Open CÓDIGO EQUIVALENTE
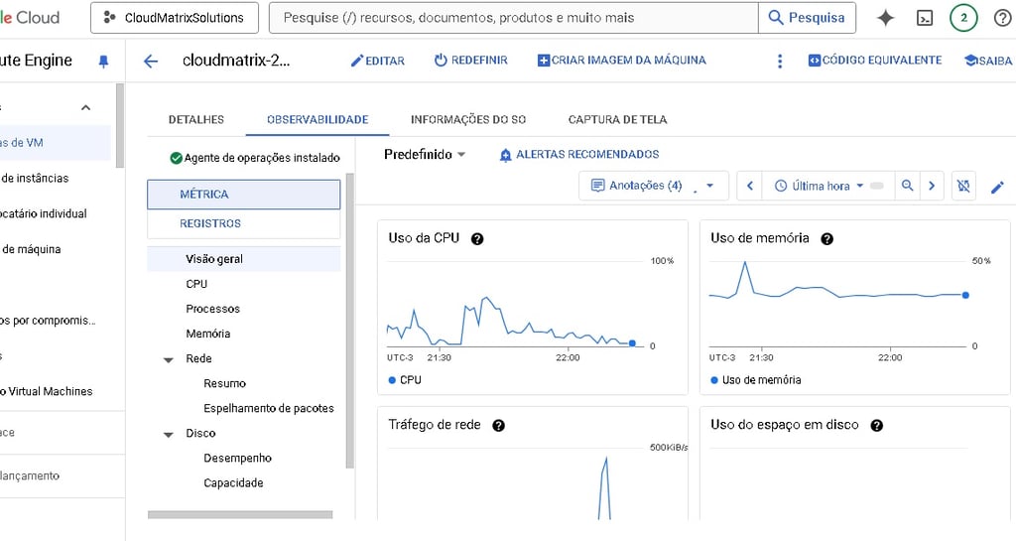Image resolution: width=1016 pixels, height=541 pixels. coord(875,61)
